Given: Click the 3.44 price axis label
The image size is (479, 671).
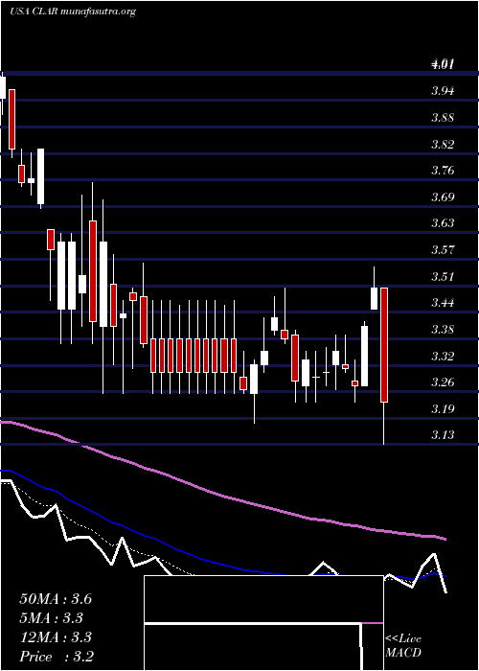Looking at the screenshot, I should point(443,303).
